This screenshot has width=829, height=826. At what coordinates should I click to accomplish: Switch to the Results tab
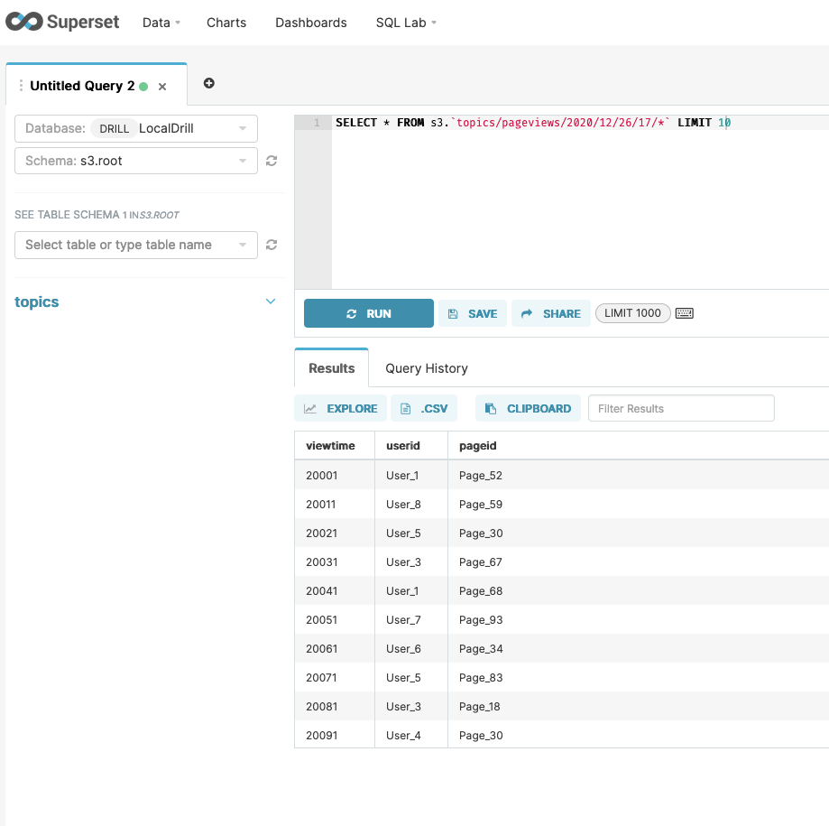pos(331,368)
